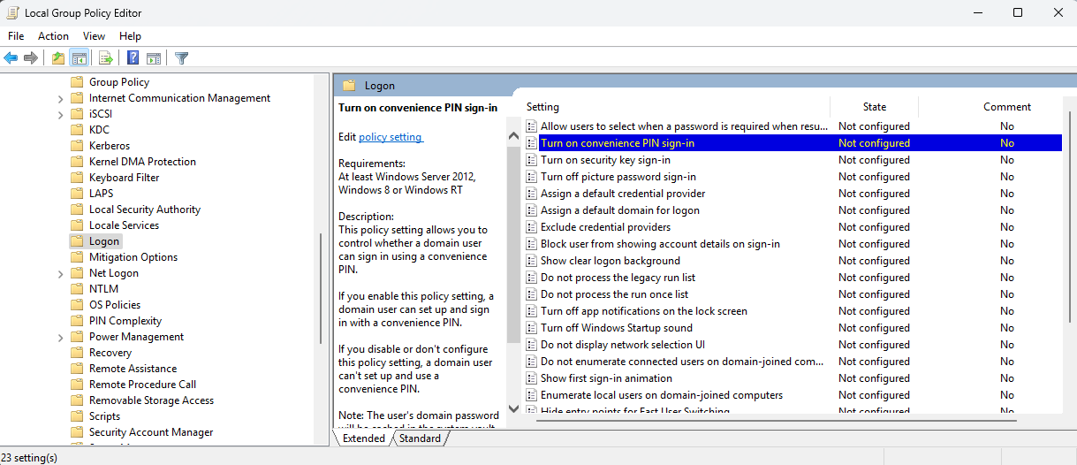The image size is (1077, 465).
Task: Toggle the Show/Hide Action Pane icon
Action: 154,58
